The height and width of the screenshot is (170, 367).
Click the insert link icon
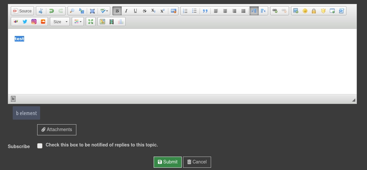[275, 11]
